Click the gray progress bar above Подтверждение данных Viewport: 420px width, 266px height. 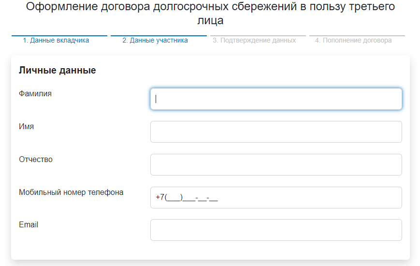click(x=258, y=36)
